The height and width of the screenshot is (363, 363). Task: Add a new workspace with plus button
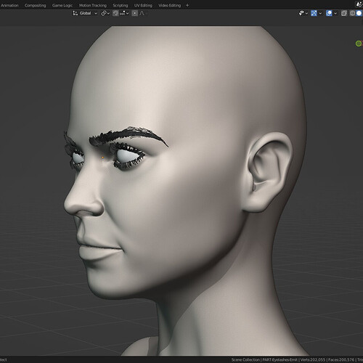click(187, 5)
